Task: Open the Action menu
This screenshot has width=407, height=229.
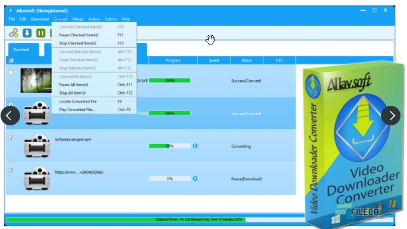Action: (x=94, y=19)
